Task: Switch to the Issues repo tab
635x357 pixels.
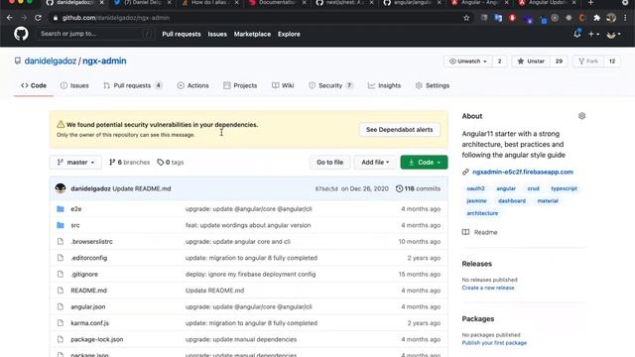Action: (x=74, y=85)
